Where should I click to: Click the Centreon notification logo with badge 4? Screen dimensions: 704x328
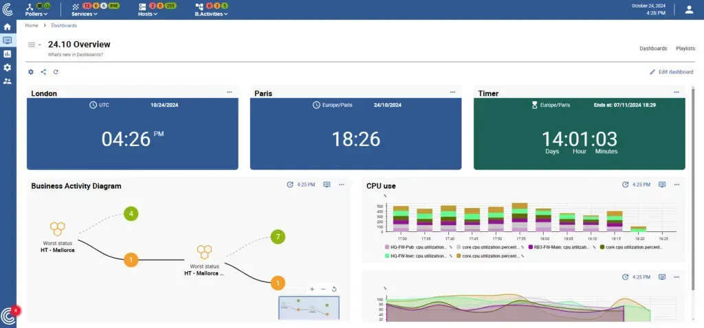click(8, 316)
